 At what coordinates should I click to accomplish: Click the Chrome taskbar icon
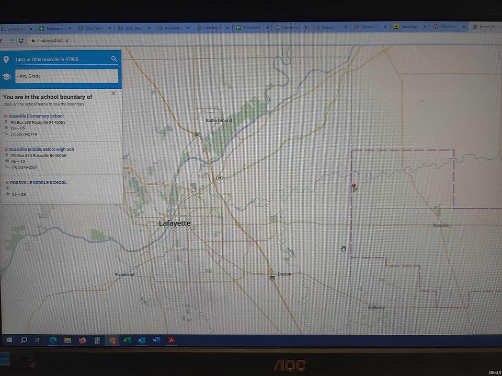tap(112, 340)
